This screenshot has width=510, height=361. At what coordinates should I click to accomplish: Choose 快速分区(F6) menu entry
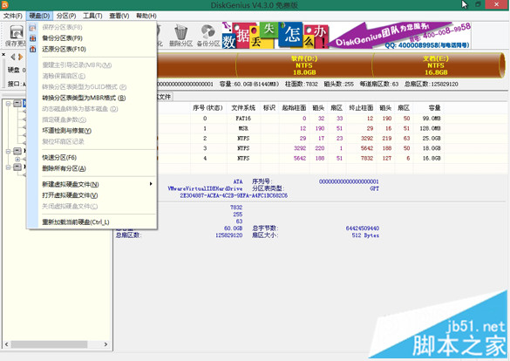click(91, 158)
